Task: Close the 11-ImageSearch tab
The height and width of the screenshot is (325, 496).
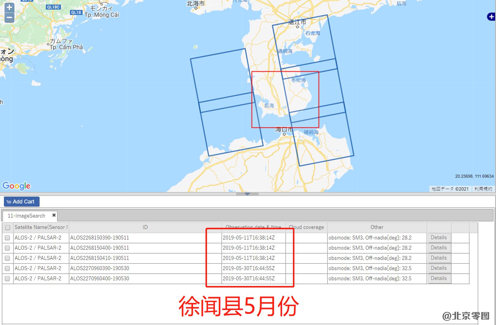Action: [x=54, y=215]
